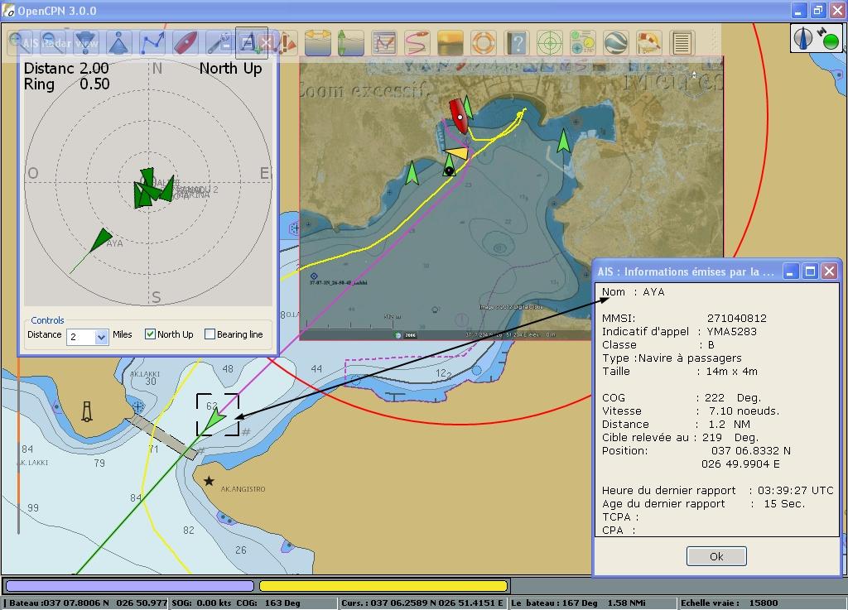
Task: Click the yellow AIS target on satellite overlay
Action: coord(457,153)
